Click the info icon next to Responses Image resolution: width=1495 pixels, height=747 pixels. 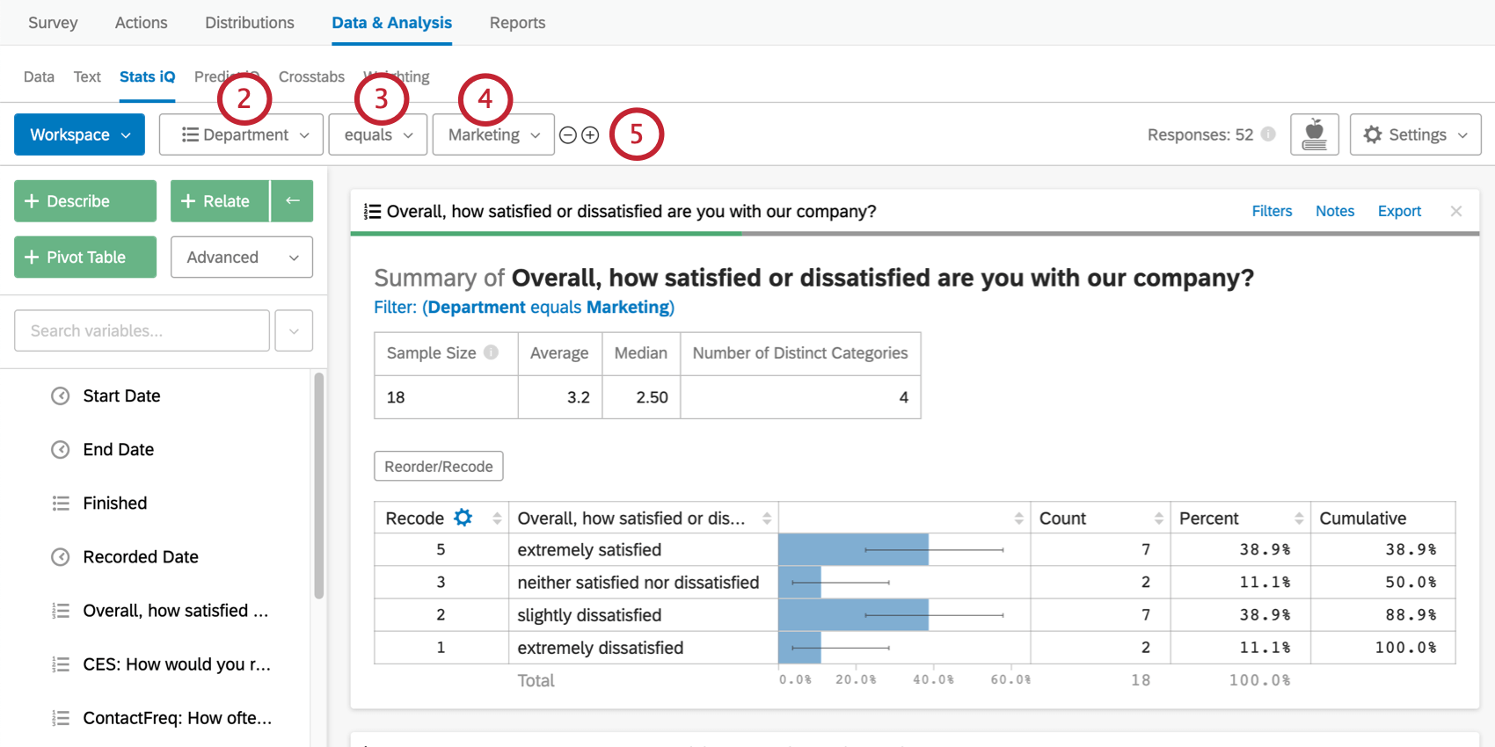1268,134
